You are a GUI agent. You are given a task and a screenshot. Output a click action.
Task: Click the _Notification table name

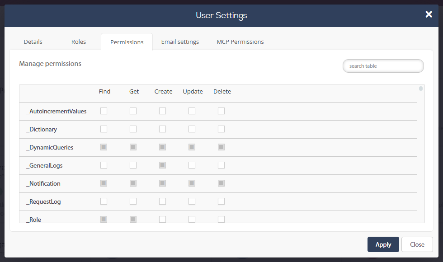point(43,183)
